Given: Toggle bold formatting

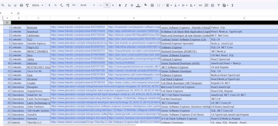Looking at the screenshot, I should click(x=120, y=5).
